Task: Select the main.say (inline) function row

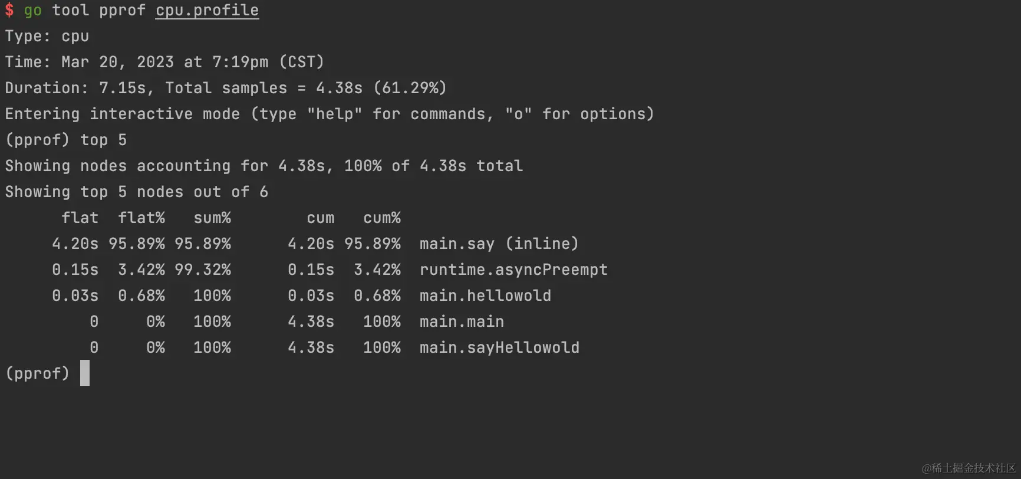Action: click(315, 244)
